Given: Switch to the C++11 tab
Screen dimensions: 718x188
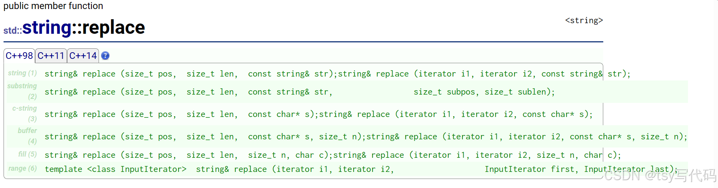Looking at the screenshot, I should 51,56.
